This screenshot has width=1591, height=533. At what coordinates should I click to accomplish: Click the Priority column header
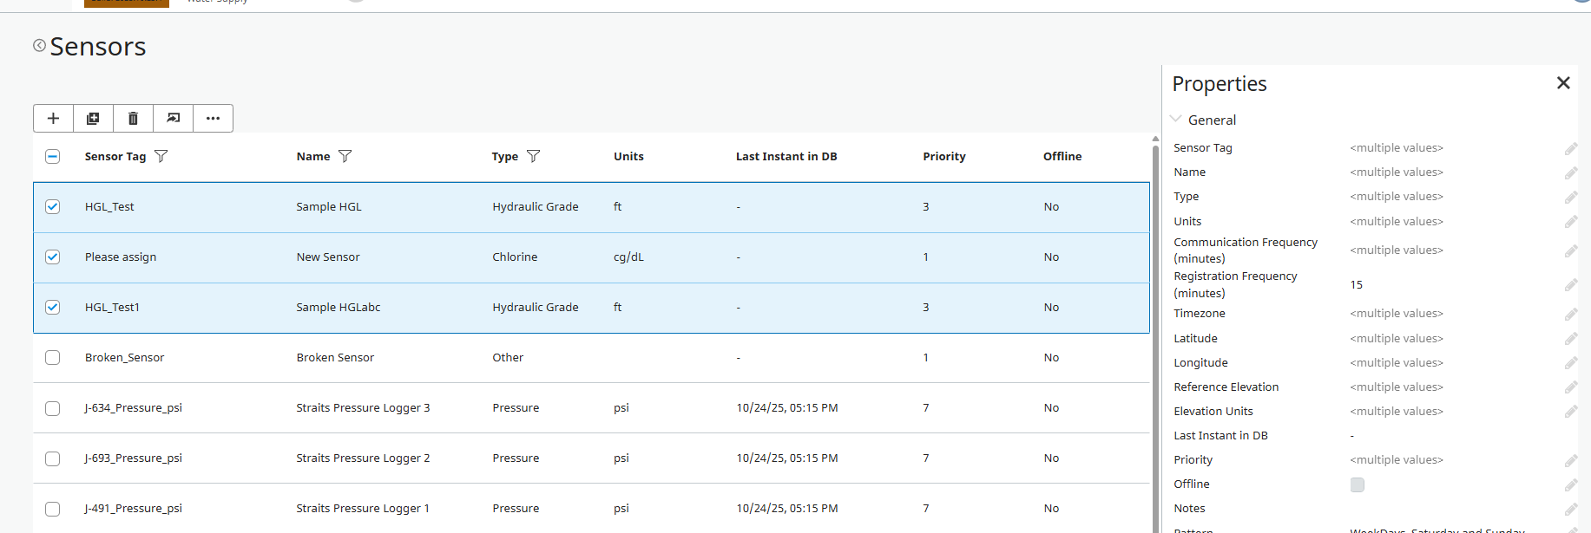pyautogui.click(x=943, y=157)
